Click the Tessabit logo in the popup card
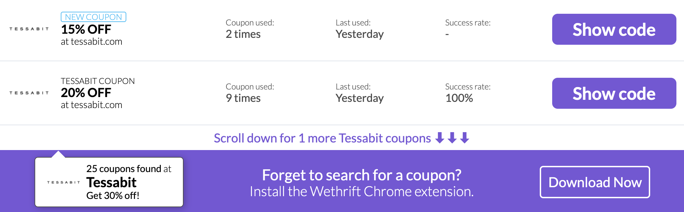The image size is (684, 212). pos(63,182)
